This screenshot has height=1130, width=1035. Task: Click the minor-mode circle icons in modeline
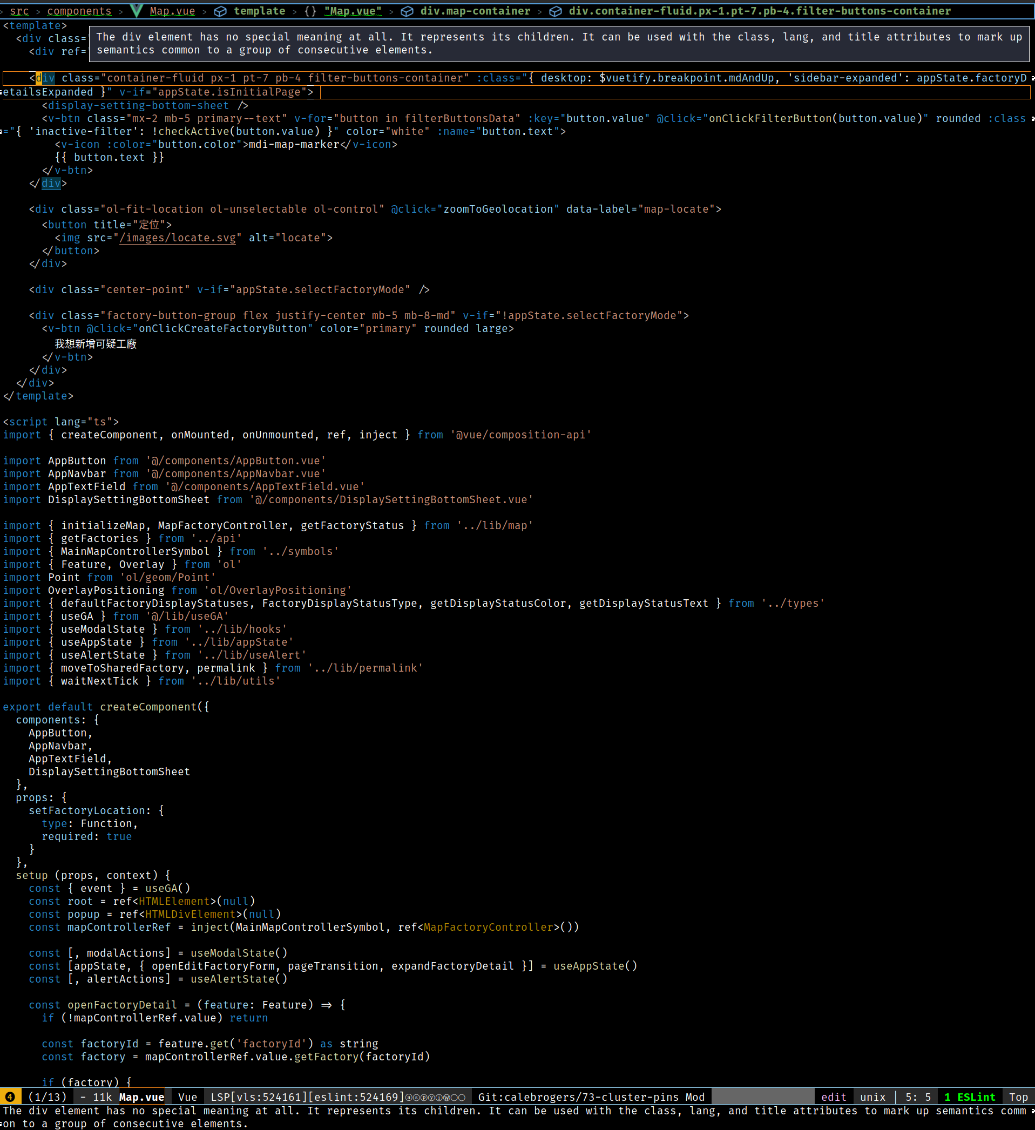(x=435, y=1098)
